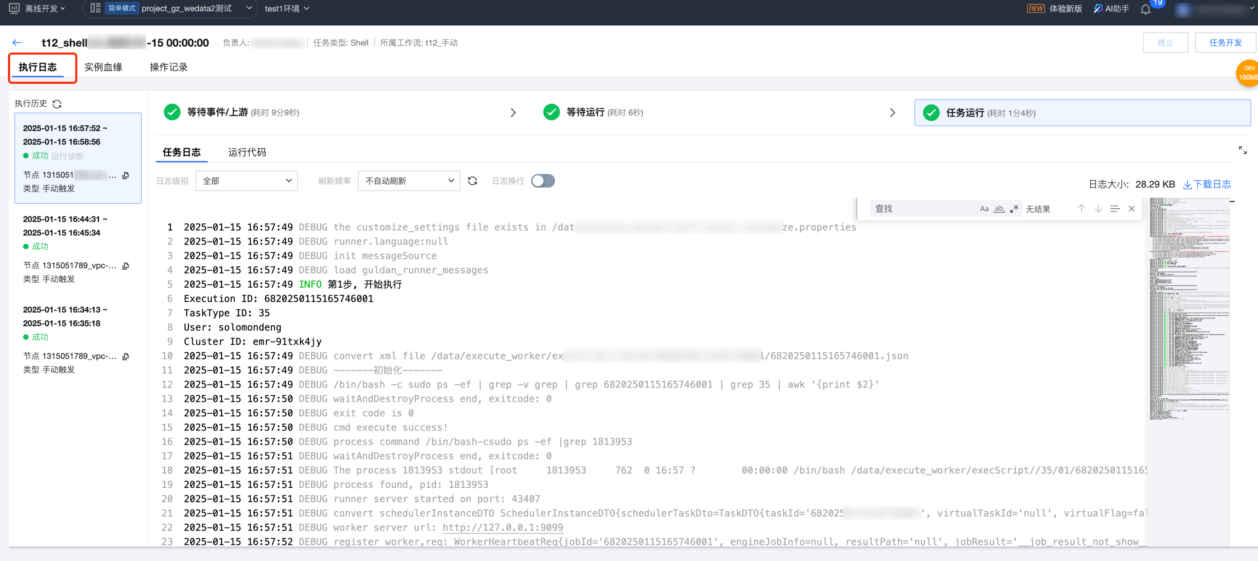Viewport: 1258px width, 561px height.
Task: Open the refresh frequency dropdown
Action: click(409, 181)
